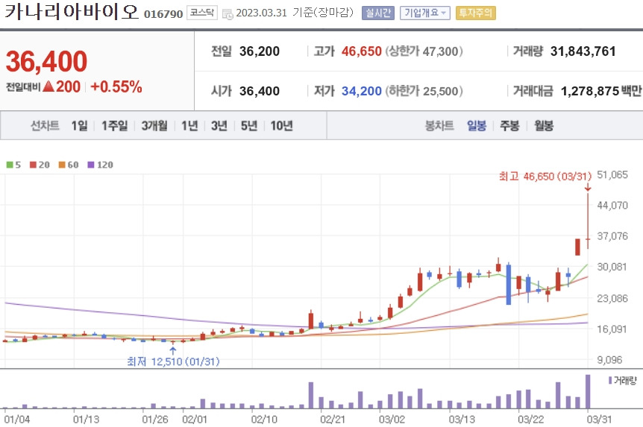The width and height of the screenshot is (643, 427).
Task: Click the lower limit 하한가 25,500 text
Action: 424,91
